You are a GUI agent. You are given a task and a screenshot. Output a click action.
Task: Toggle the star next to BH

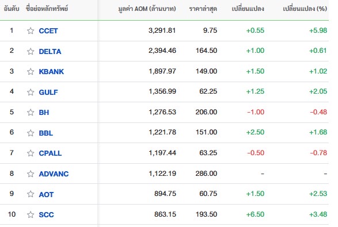click(31, 112)
